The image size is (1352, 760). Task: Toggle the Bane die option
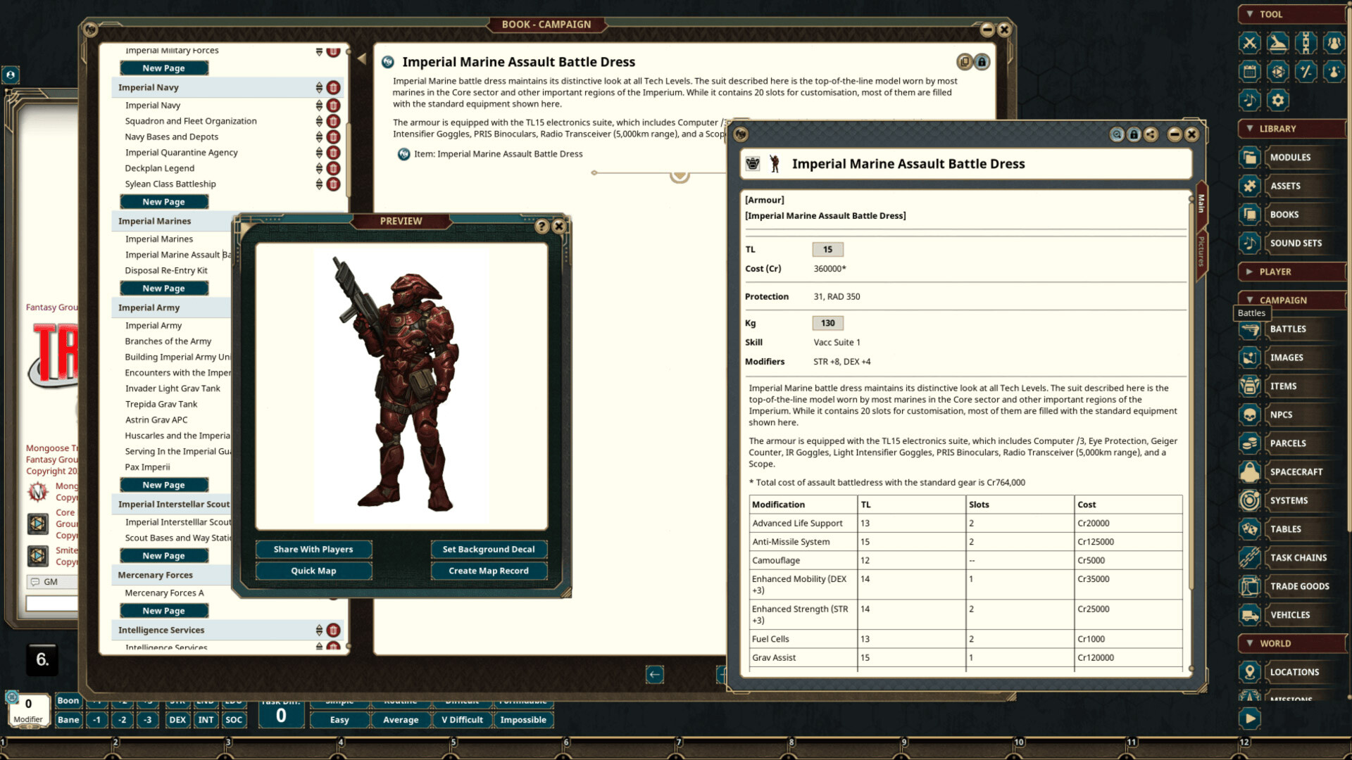pyautogui.click(x=68, y=719)
